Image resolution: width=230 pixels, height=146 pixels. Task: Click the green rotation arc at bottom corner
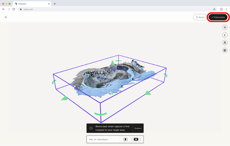101,114
